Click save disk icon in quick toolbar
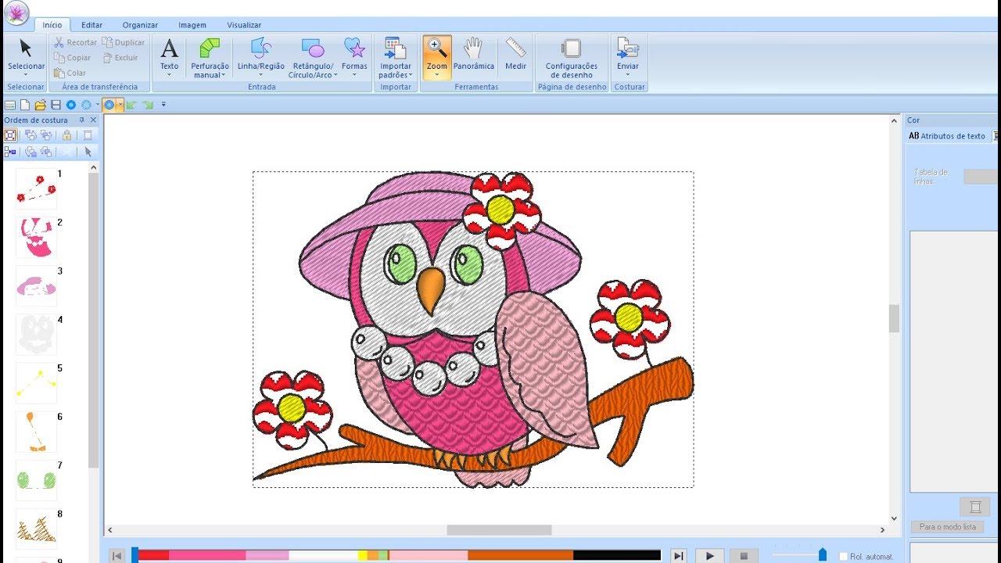This screenshot has height=563, width=1001. click(56, 105)
